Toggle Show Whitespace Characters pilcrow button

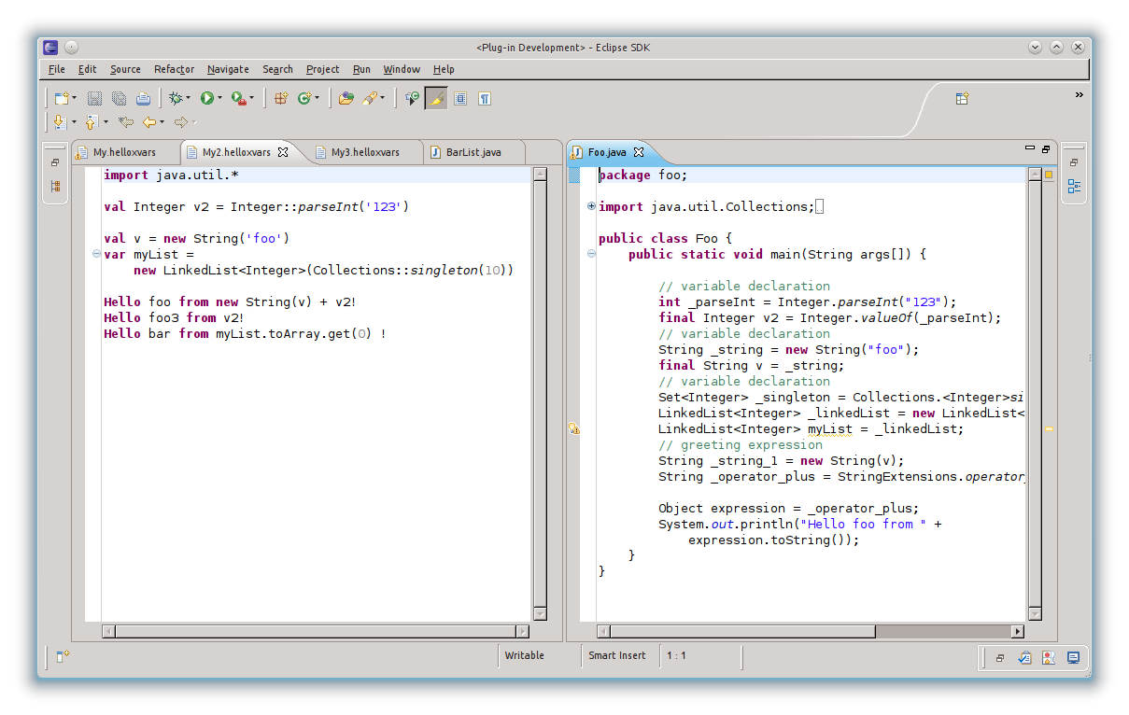coord(485,98)
